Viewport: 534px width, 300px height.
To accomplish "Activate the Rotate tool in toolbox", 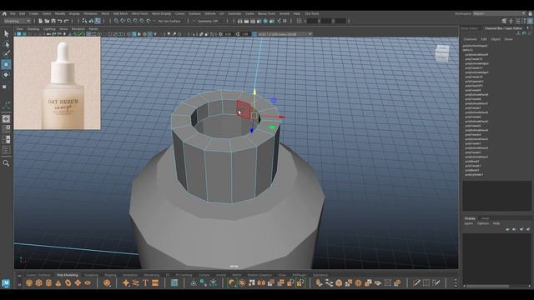I will tap(6, 75).
